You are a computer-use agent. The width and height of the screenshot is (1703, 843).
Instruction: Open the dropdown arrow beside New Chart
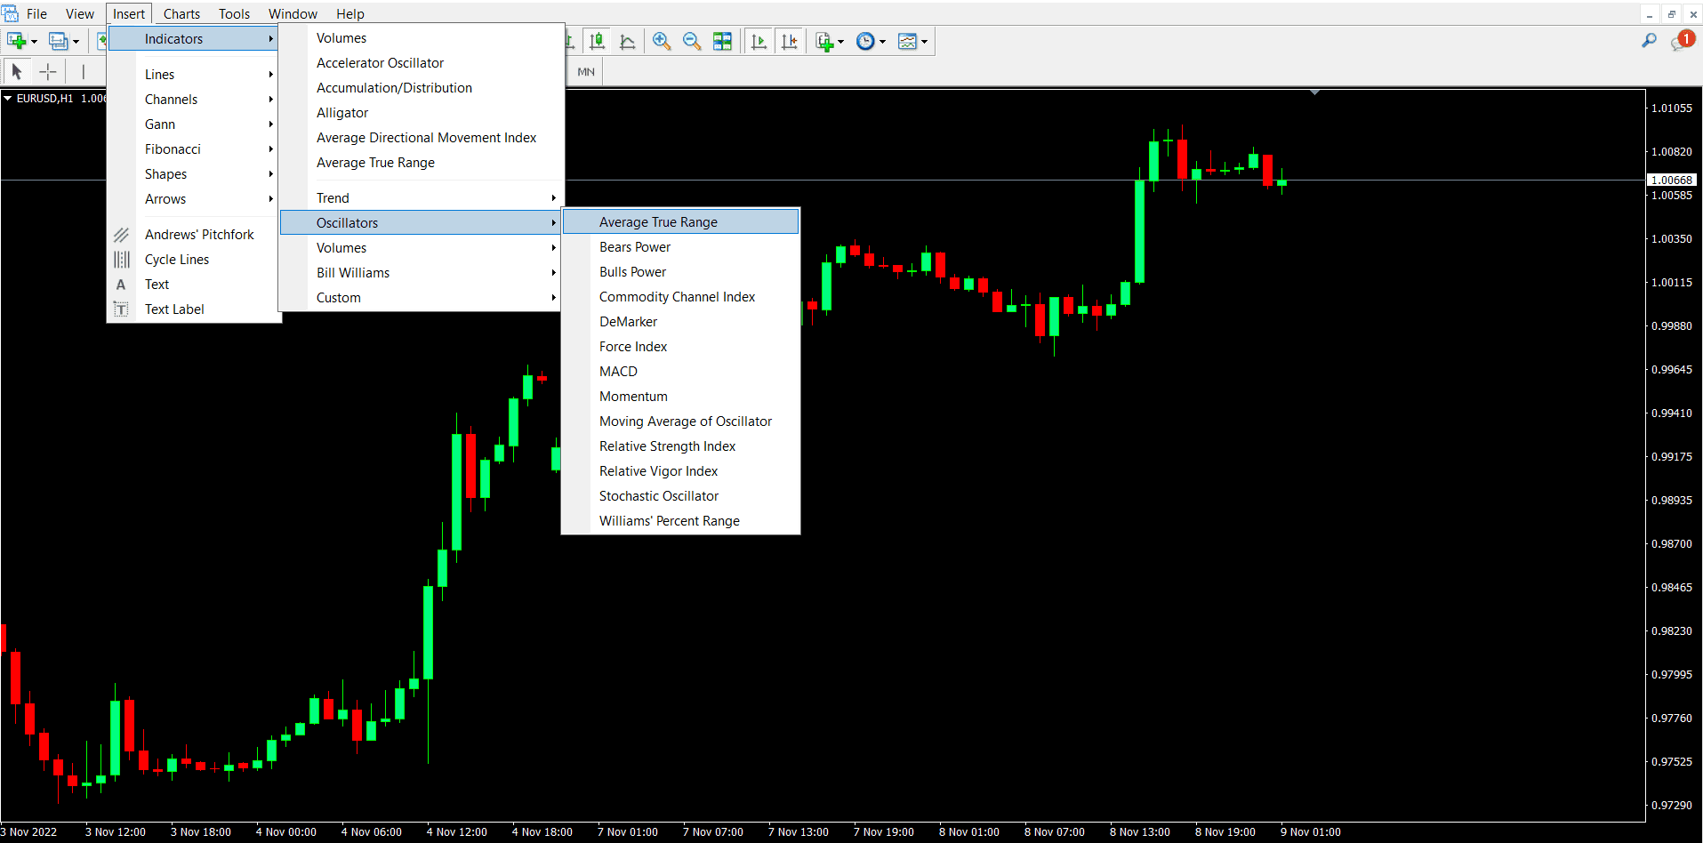tap(34, 42)
